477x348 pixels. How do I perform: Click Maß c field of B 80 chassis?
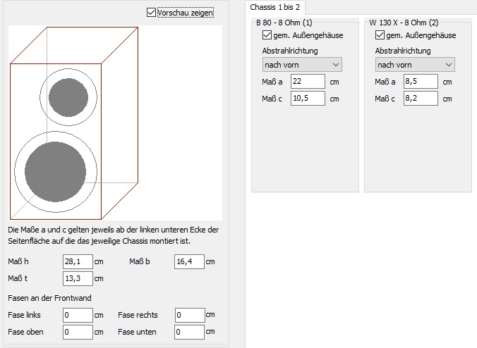click(308, 99)
